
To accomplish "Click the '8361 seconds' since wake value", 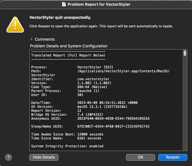I will pos(89,138).
